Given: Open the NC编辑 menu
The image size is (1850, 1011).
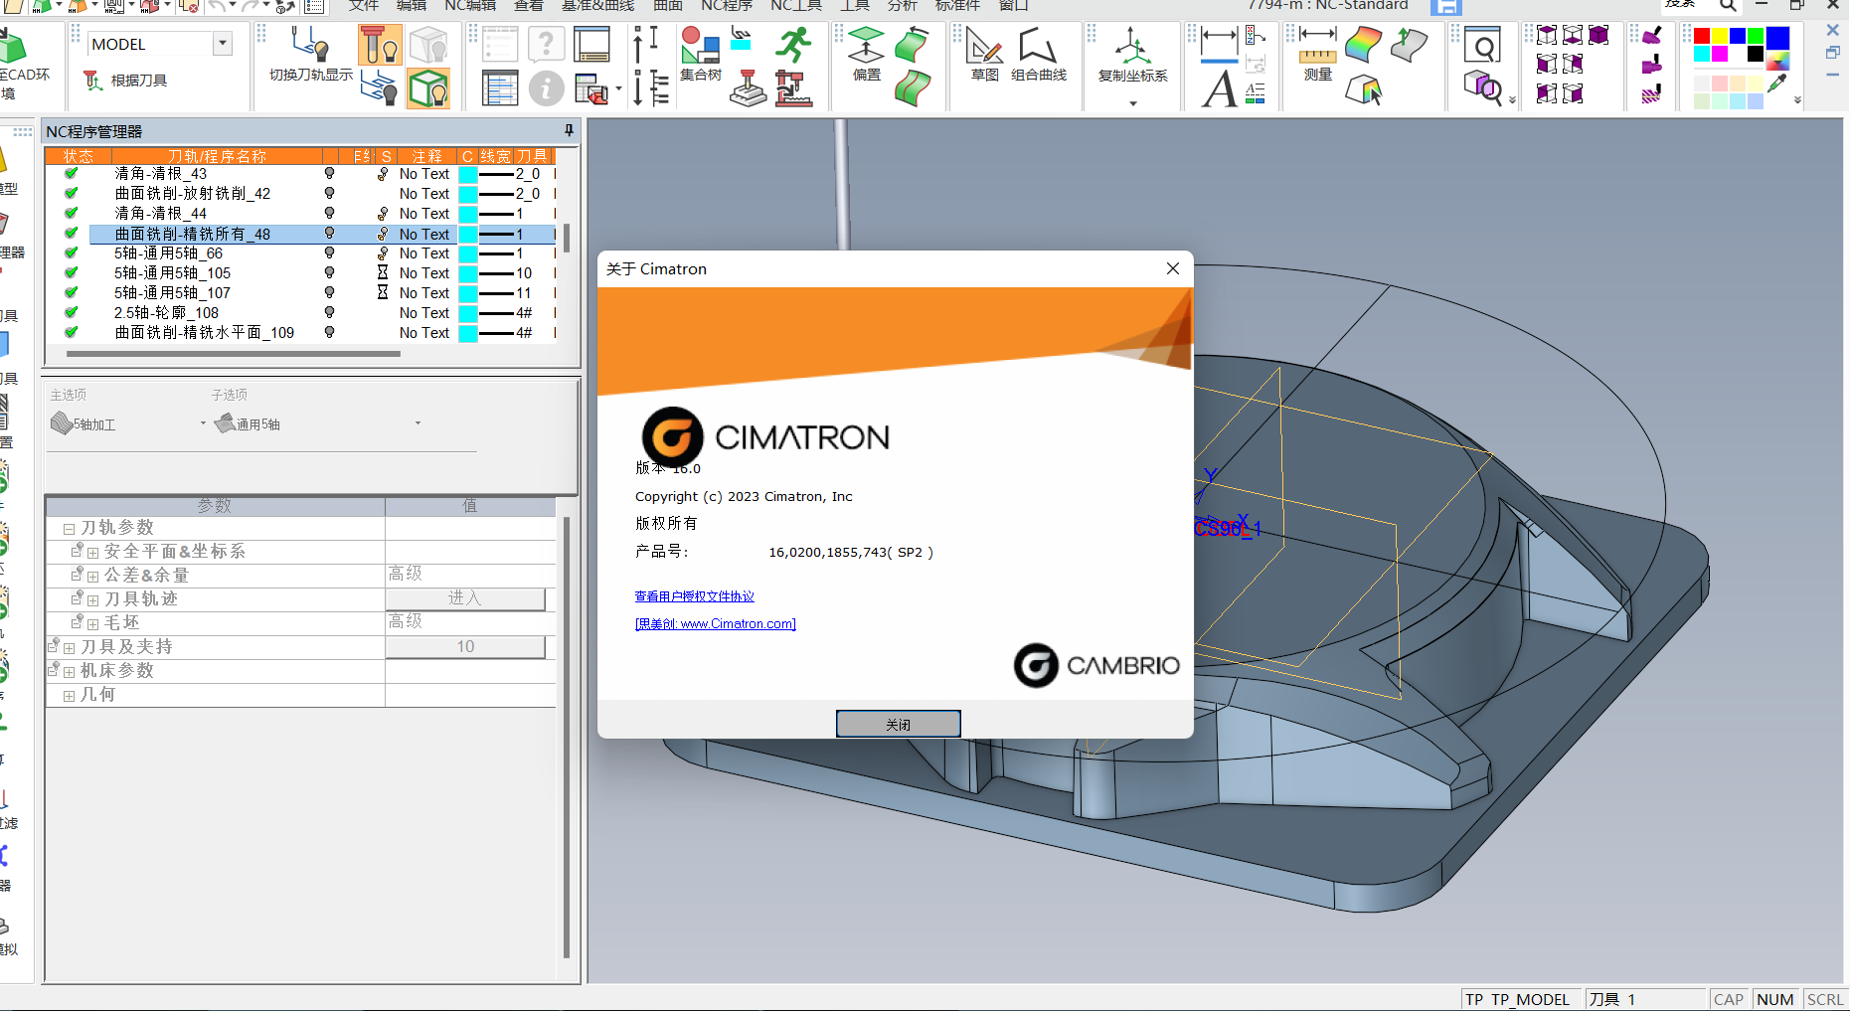Looking at the screenshot, I should (470, 6).
